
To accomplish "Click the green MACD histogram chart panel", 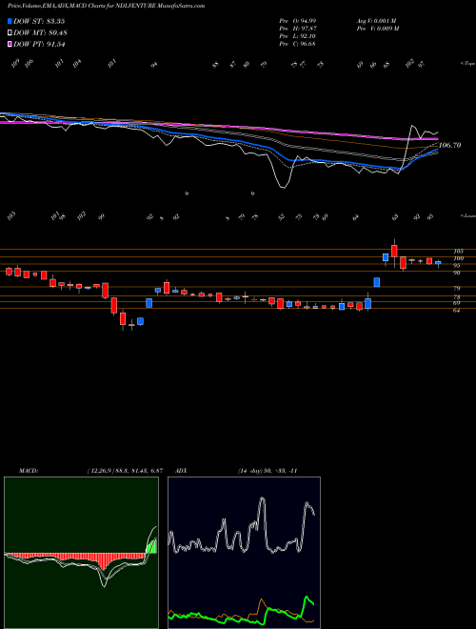I will tap(81, 553).
